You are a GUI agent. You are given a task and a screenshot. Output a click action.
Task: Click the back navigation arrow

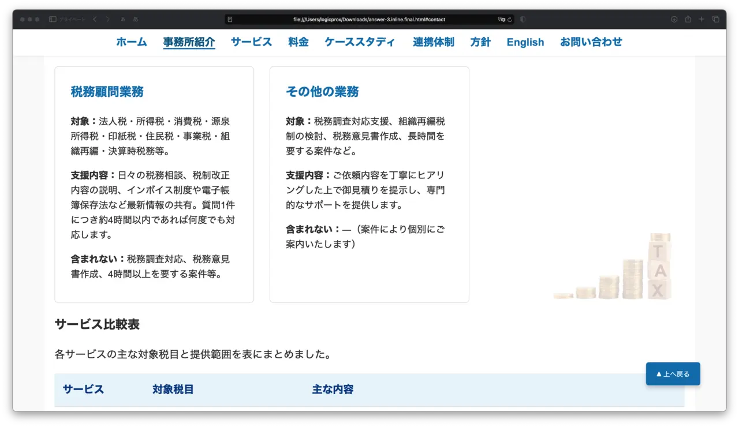tap(95, 19)
